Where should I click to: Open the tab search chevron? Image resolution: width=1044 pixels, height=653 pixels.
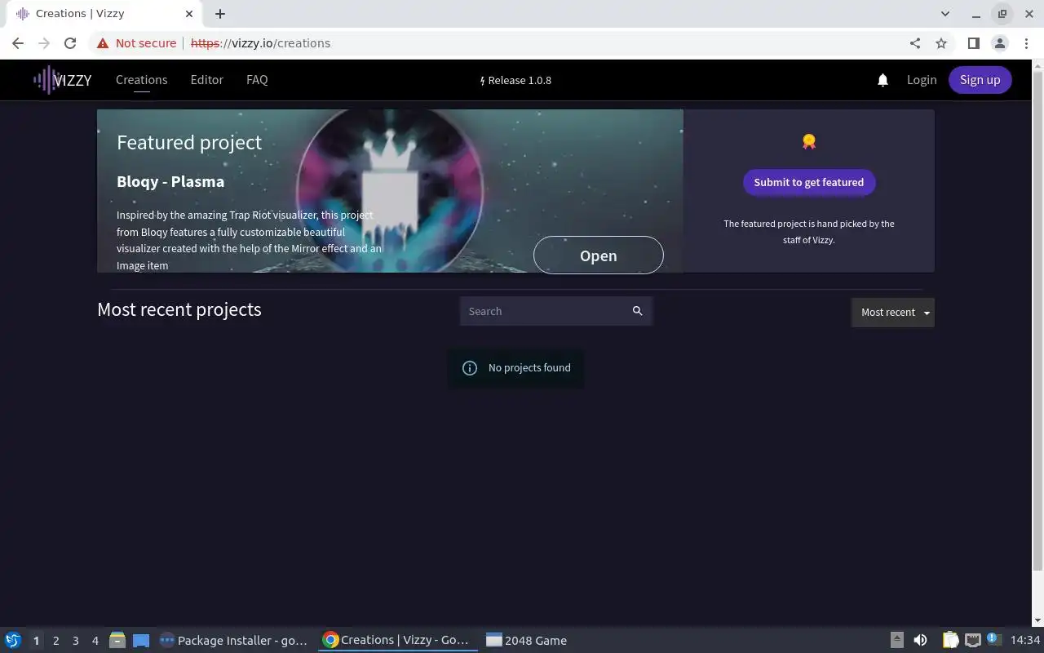pyautogui.click(x=945, y=14)
